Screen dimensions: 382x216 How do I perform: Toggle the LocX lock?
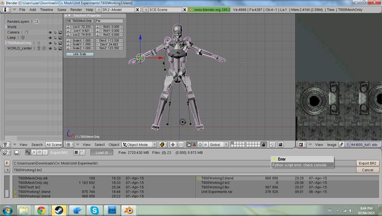68,27
